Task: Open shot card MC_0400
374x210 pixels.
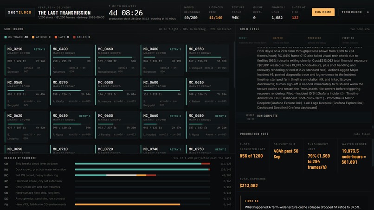Action: (71, 60)
